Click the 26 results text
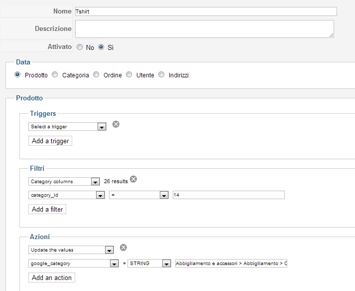 point(116,181)
